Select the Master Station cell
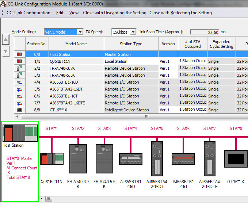This screenshot has height=203, width=248. (x=131, y=54)
